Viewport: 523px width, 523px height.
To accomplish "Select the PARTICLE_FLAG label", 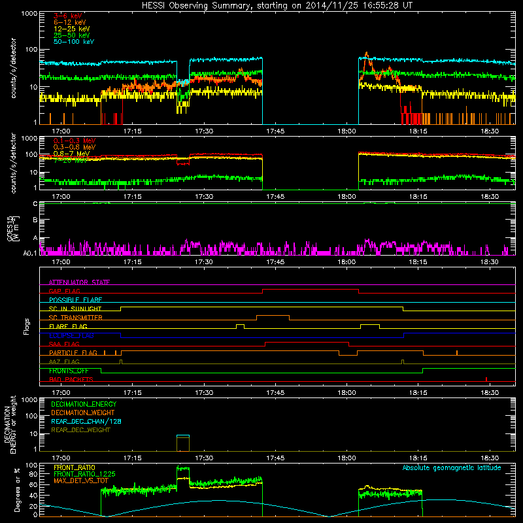I will (x=73, y=353).
